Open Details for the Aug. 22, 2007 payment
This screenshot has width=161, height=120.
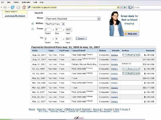(x=114, y=55)
